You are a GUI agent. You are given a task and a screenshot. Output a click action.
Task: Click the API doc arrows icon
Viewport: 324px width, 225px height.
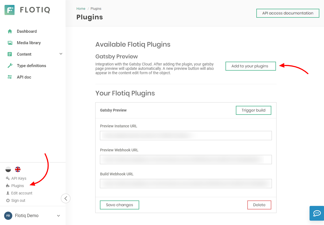[10, 77]
